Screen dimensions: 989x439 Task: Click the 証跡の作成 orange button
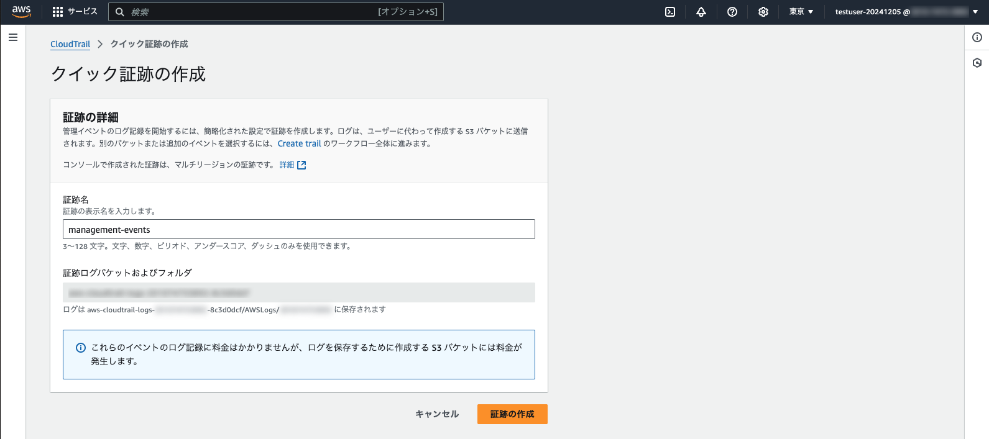[512, 414]
